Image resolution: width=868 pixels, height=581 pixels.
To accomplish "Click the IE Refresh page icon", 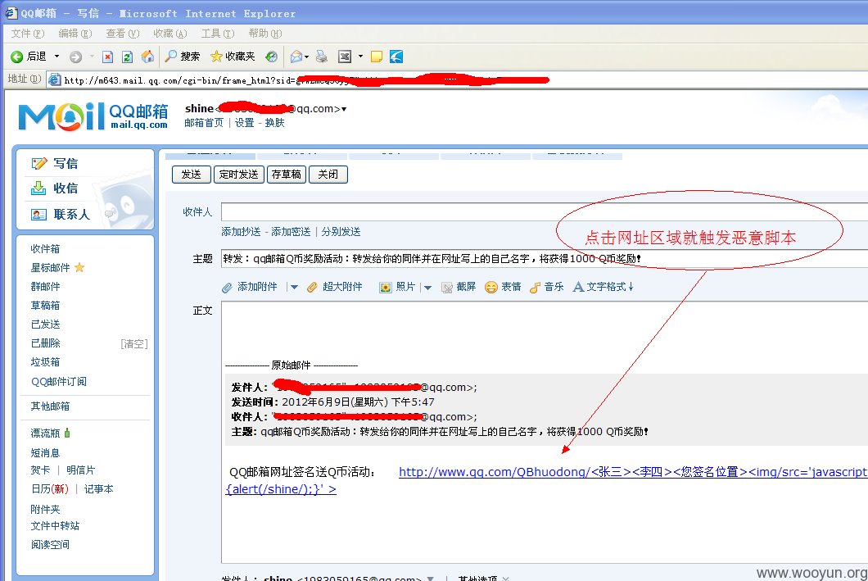I will tap(127, 57).
